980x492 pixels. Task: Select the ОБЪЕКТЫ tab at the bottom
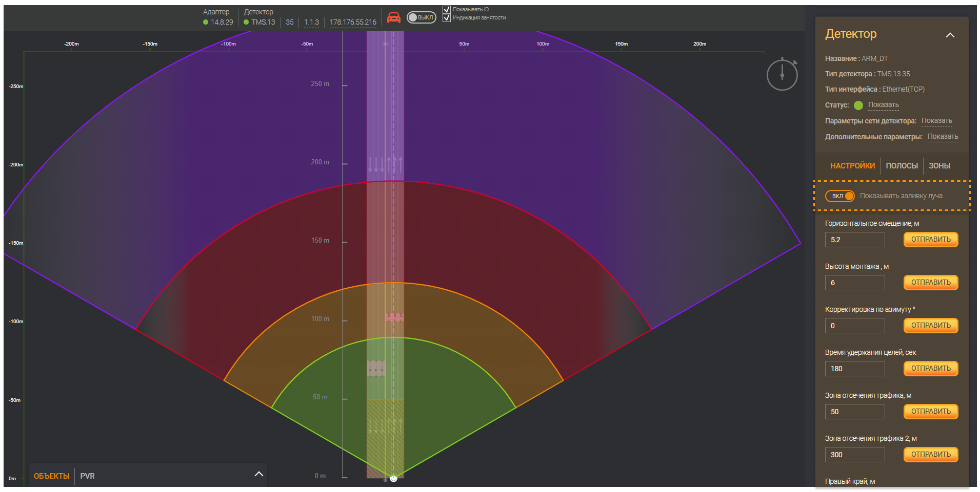click(x=52, y=476)
